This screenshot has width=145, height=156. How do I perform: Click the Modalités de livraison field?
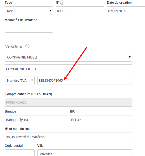click(x=29, y=28)
